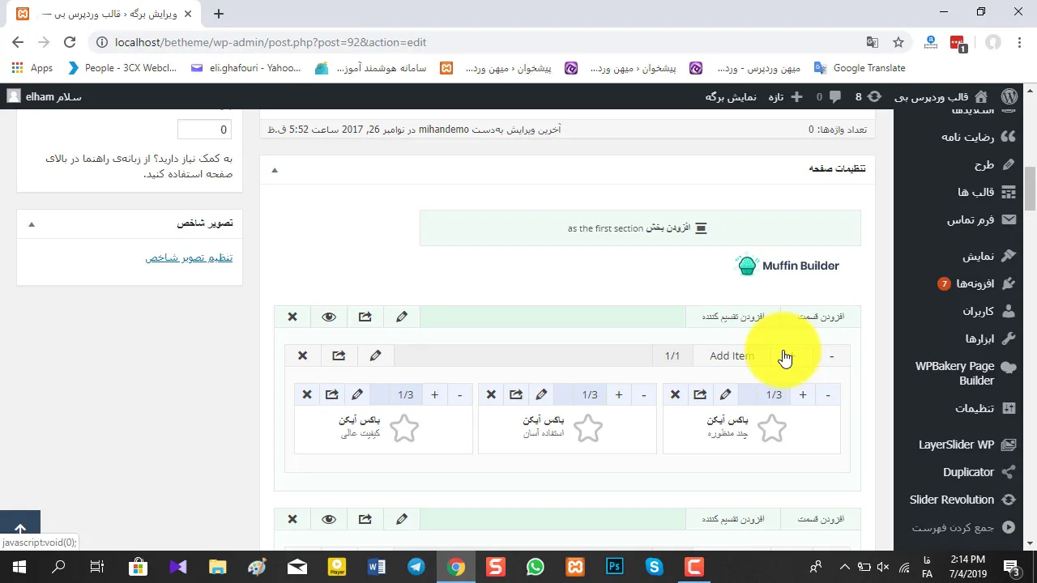Increase size of the چند منظوره item

pos(803,394)
